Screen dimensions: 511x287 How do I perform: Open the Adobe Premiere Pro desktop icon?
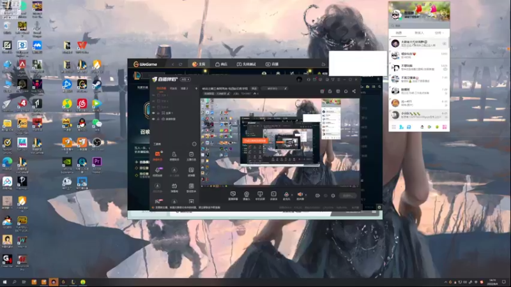(x=97, y=162)
